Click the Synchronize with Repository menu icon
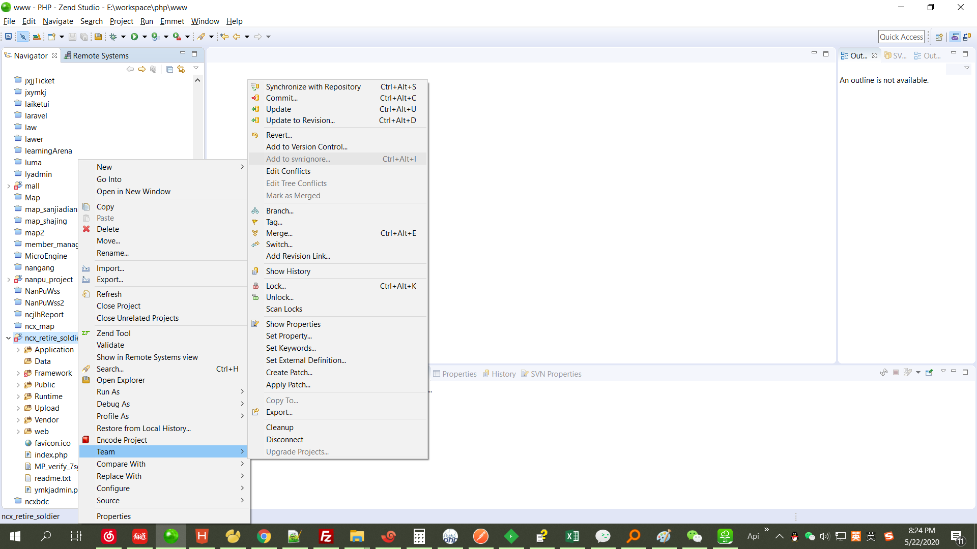Image resolution: width=977 pixels, height=549 pixels. tap(255, 87)
